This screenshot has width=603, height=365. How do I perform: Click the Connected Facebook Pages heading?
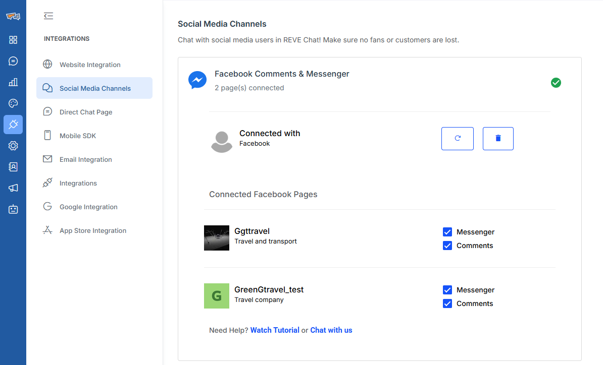(263, 194)
